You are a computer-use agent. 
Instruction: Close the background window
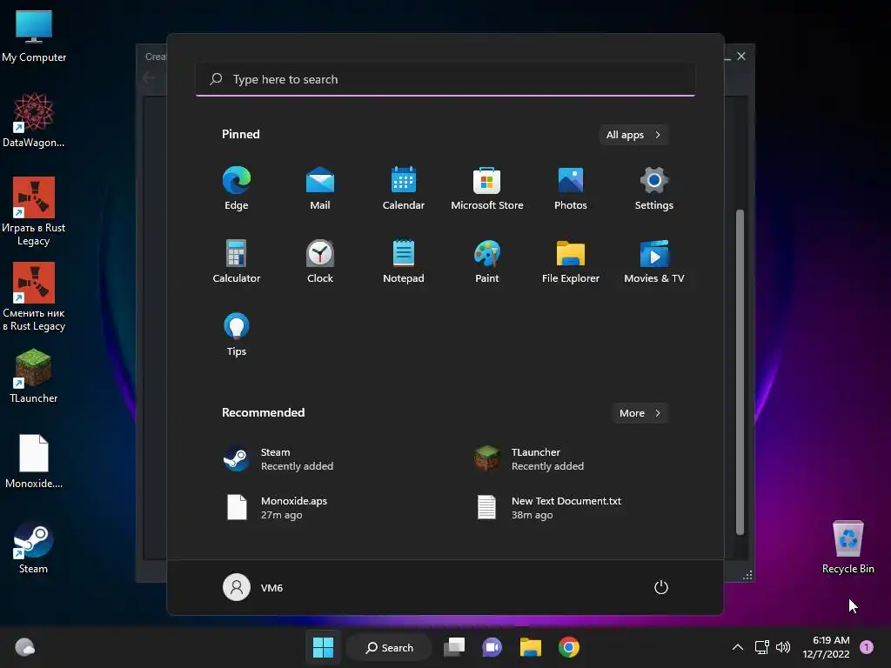(741, 57)
